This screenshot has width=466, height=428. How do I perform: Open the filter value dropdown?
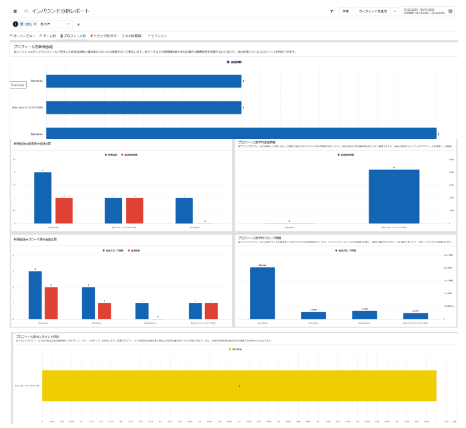pyautogui.click(x=70, y=24)
